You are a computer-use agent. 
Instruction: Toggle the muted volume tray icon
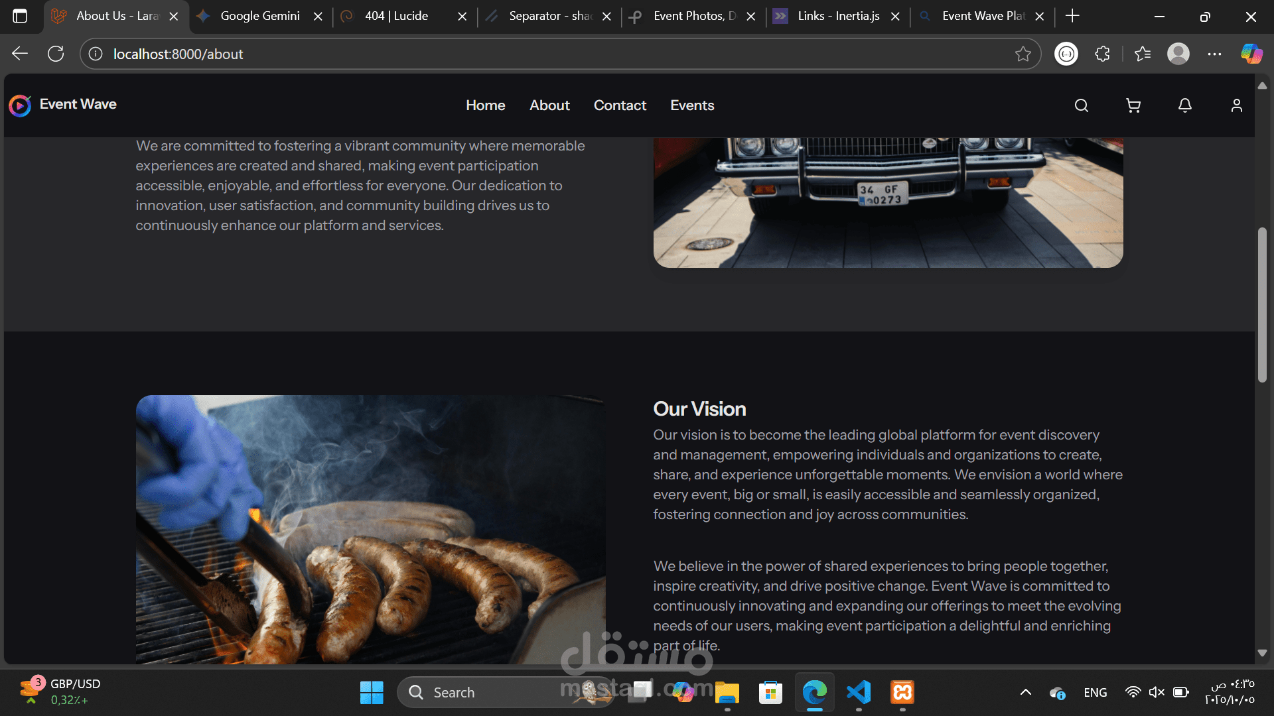tap(1157, 692)
